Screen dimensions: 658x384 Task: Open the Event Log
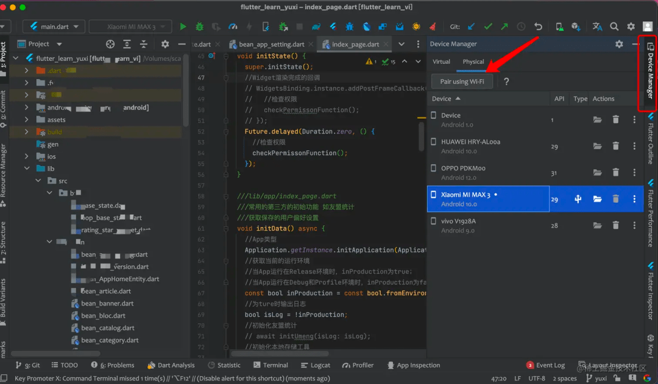[545, 365]
